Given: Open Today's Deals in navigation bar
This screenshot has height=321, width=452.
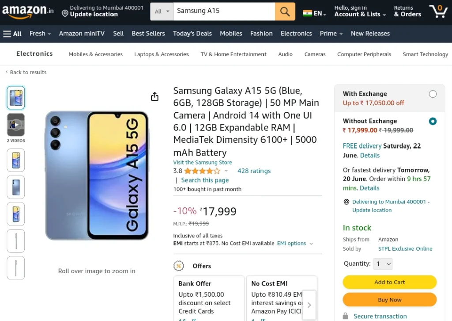Looking at the screenshot, I should coord(192,34).
